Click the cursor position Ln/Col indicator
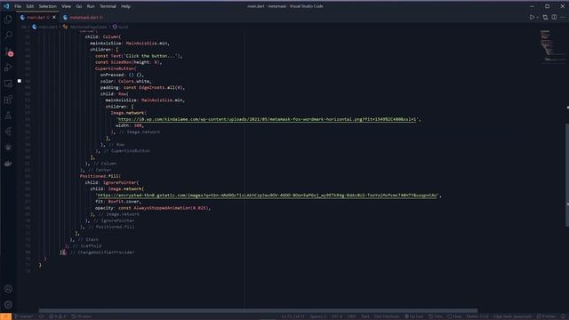The width and height of the screenshot is (569, 320). tap(293, 316)
